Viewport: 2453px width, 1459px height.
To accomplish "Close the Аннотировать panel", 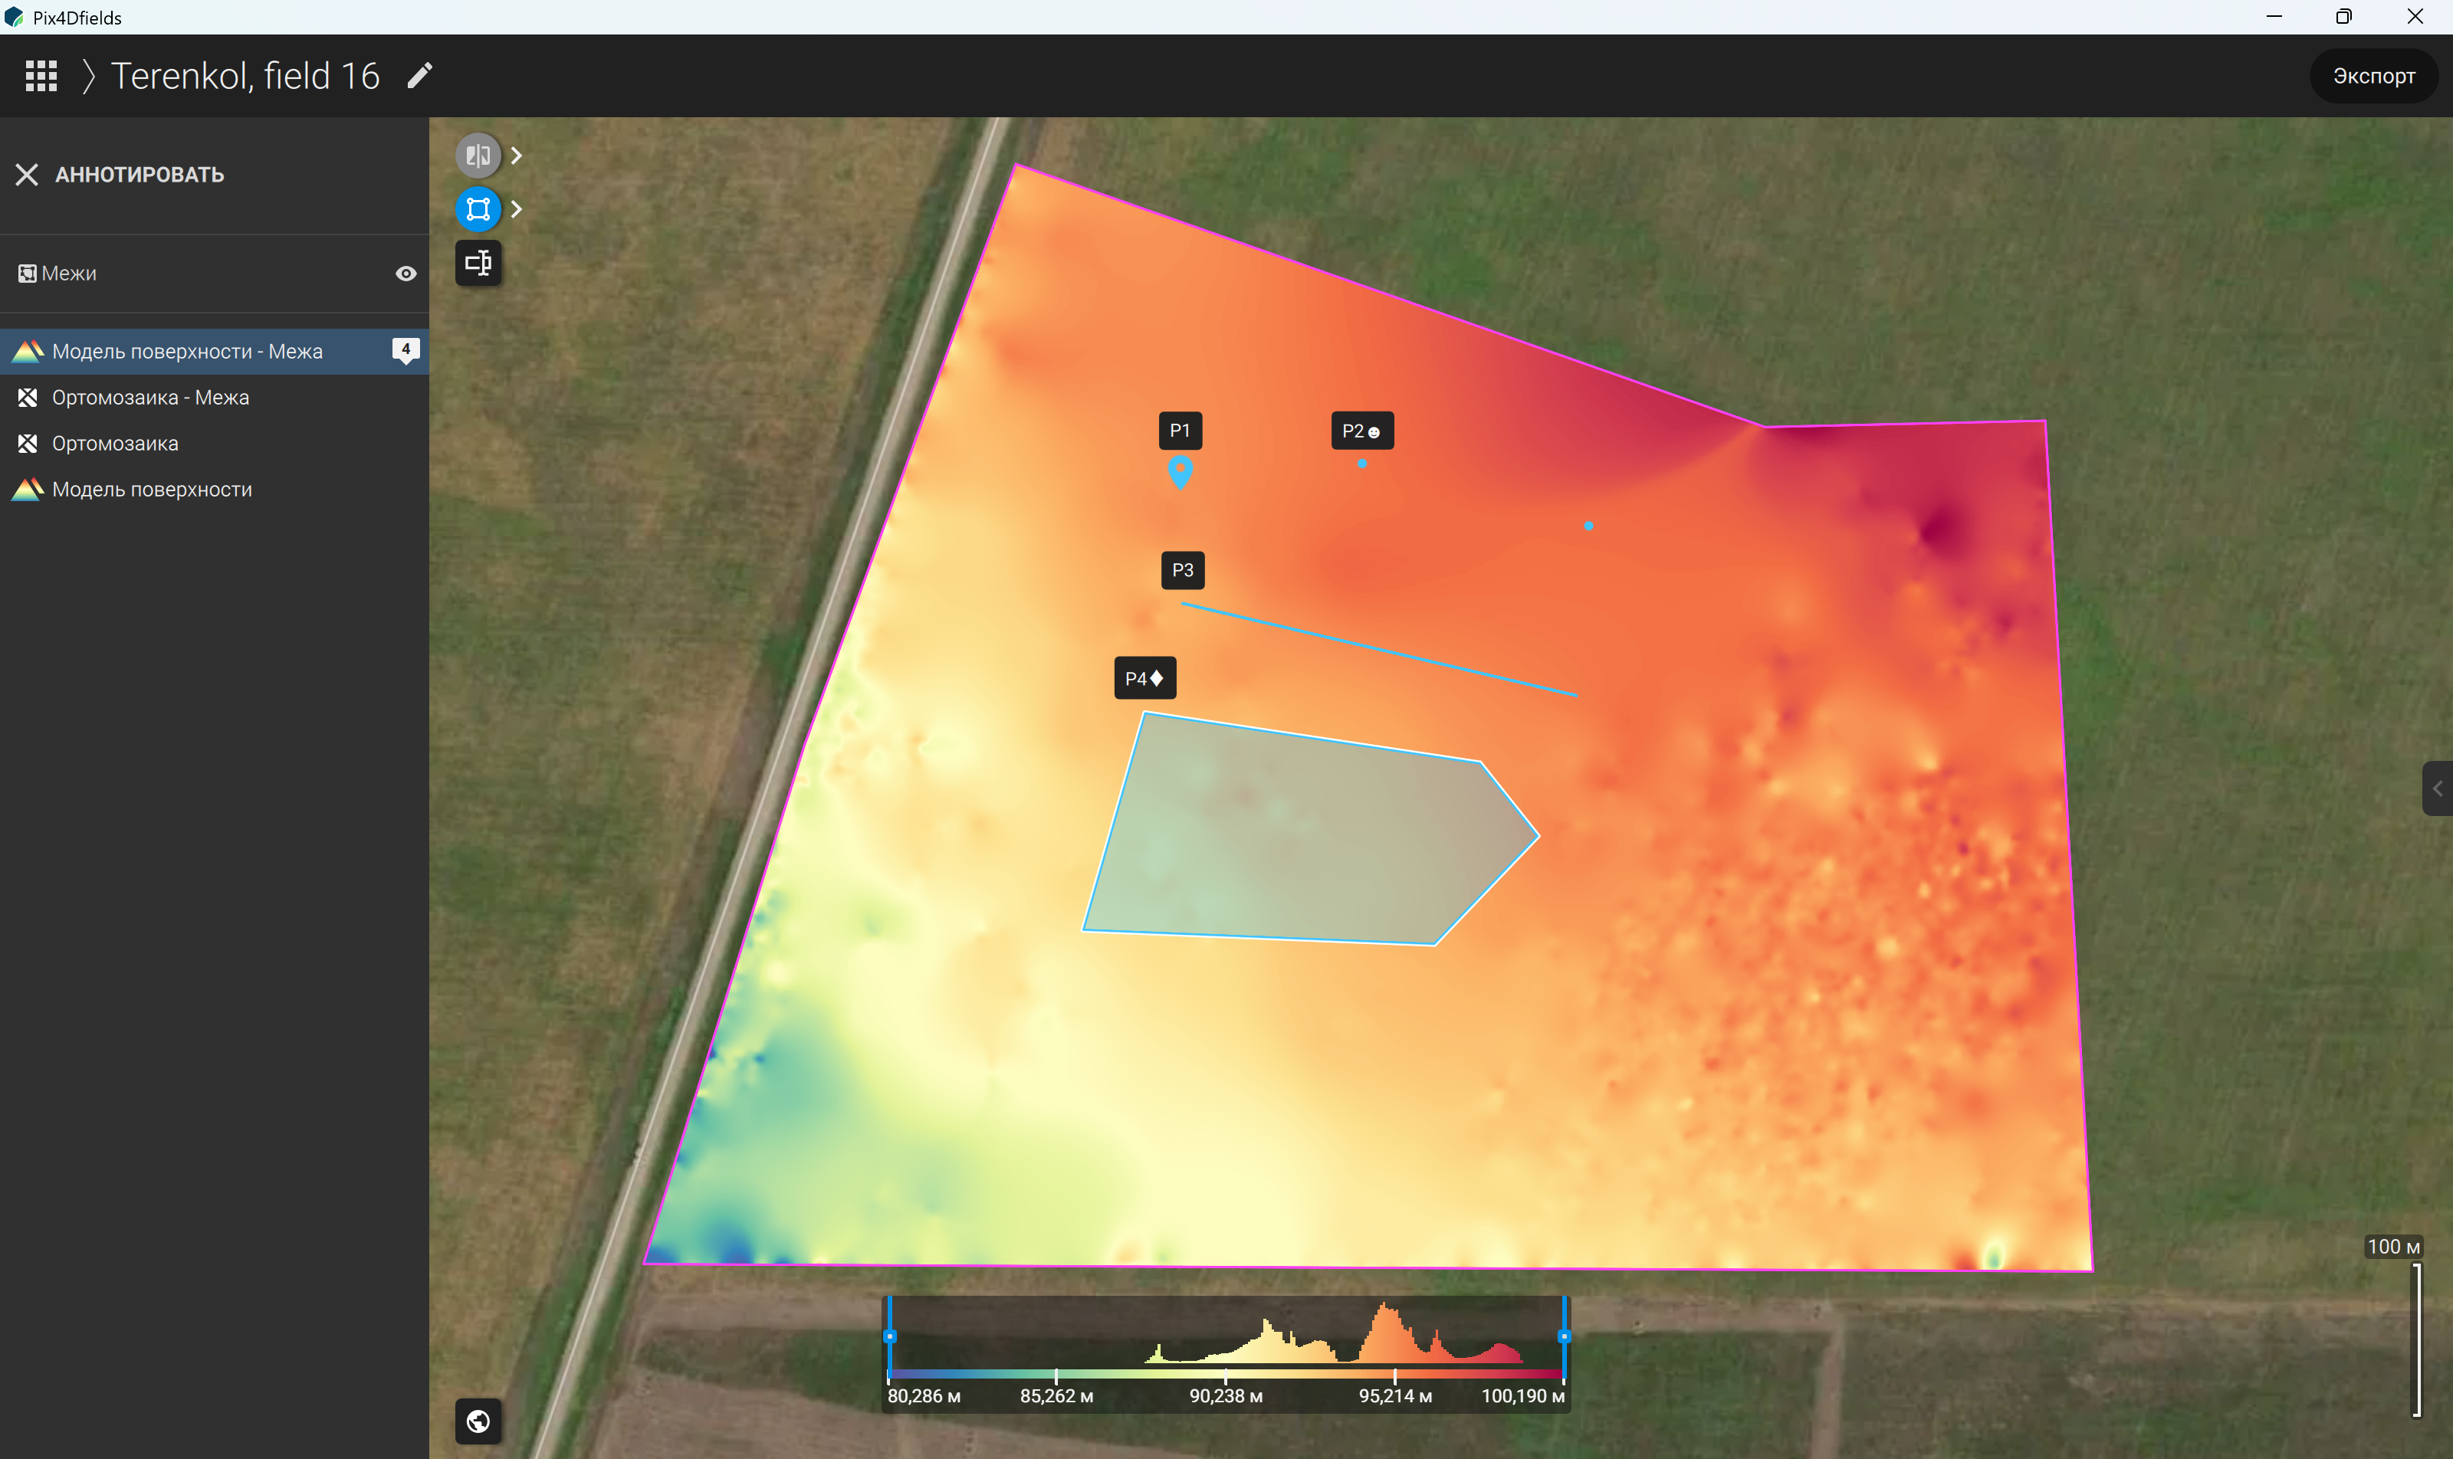I will tap(27, 174).
